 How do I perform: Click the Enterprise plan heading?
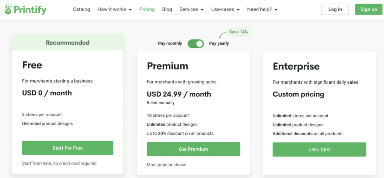(296, 67)
